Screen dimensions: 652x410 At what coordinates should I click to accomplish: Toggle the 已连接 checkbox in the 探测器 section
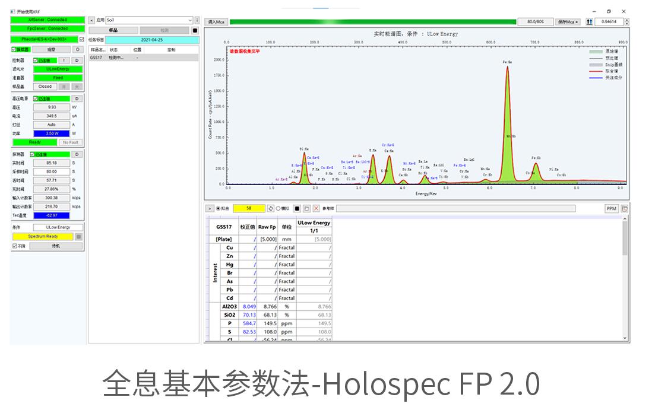coord(33,154)
